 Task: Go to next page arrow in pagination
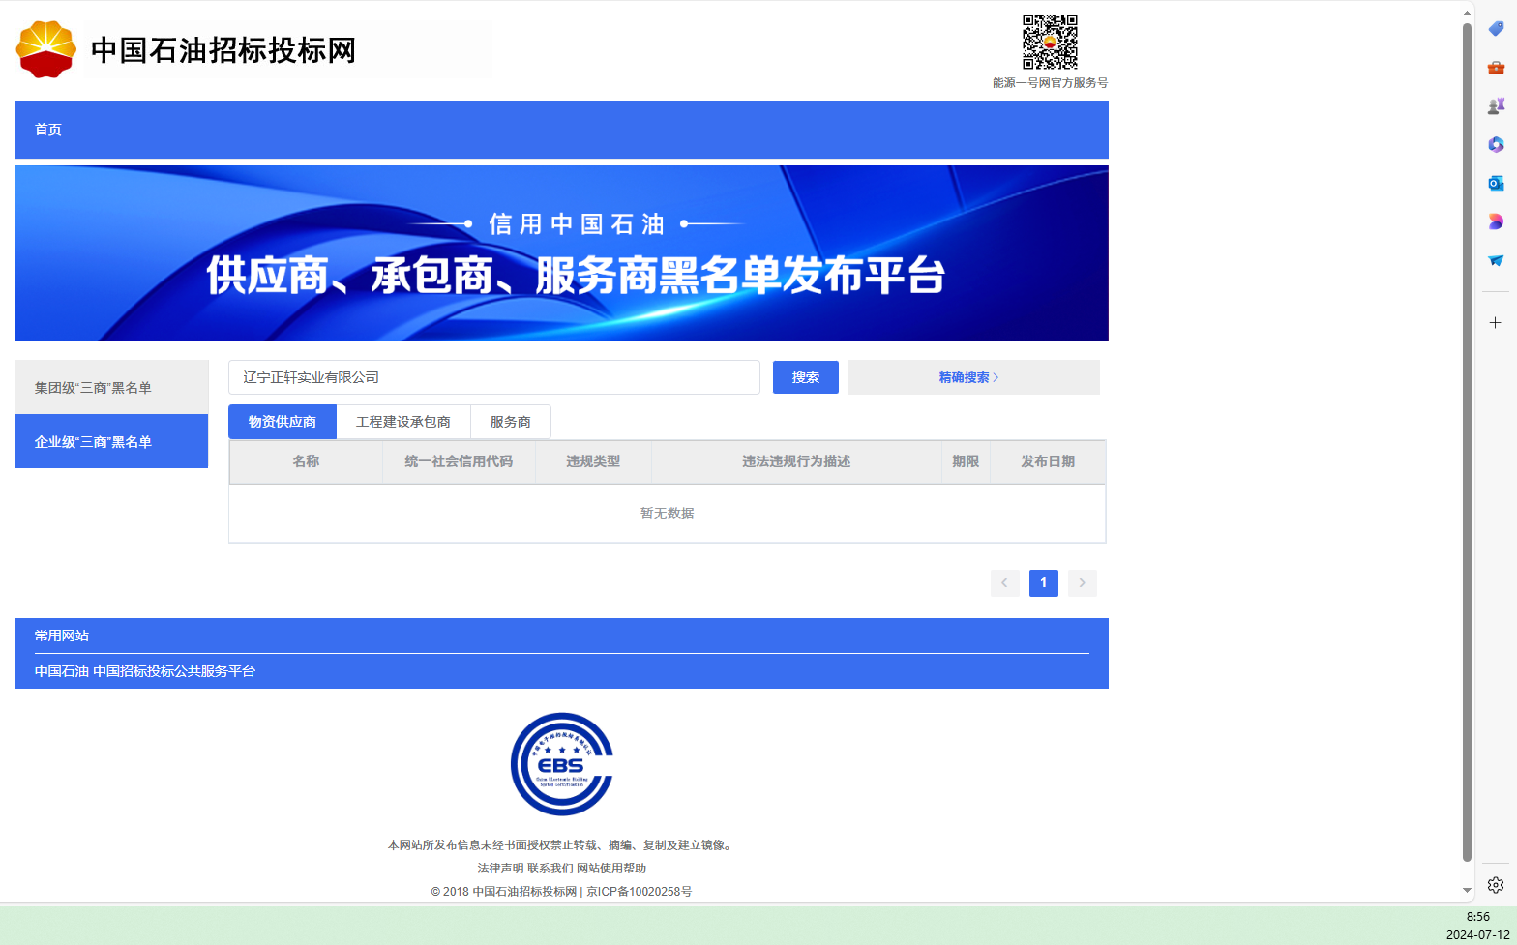coord(1082,583)
